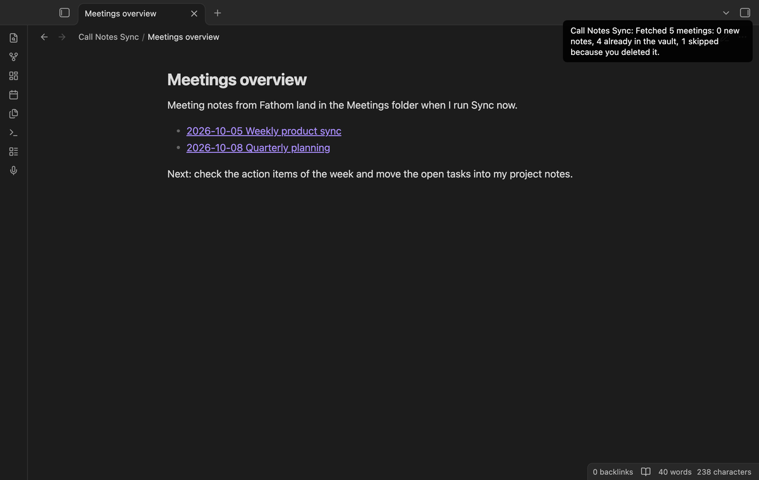Navigate forward with the right arrow

[62, 37]
